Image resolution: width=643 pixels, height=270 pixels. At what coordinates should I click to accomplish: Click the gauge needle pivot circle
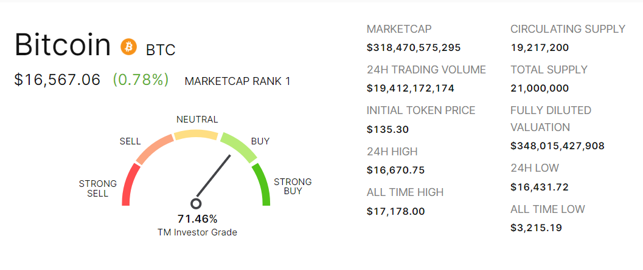(196, 204)
